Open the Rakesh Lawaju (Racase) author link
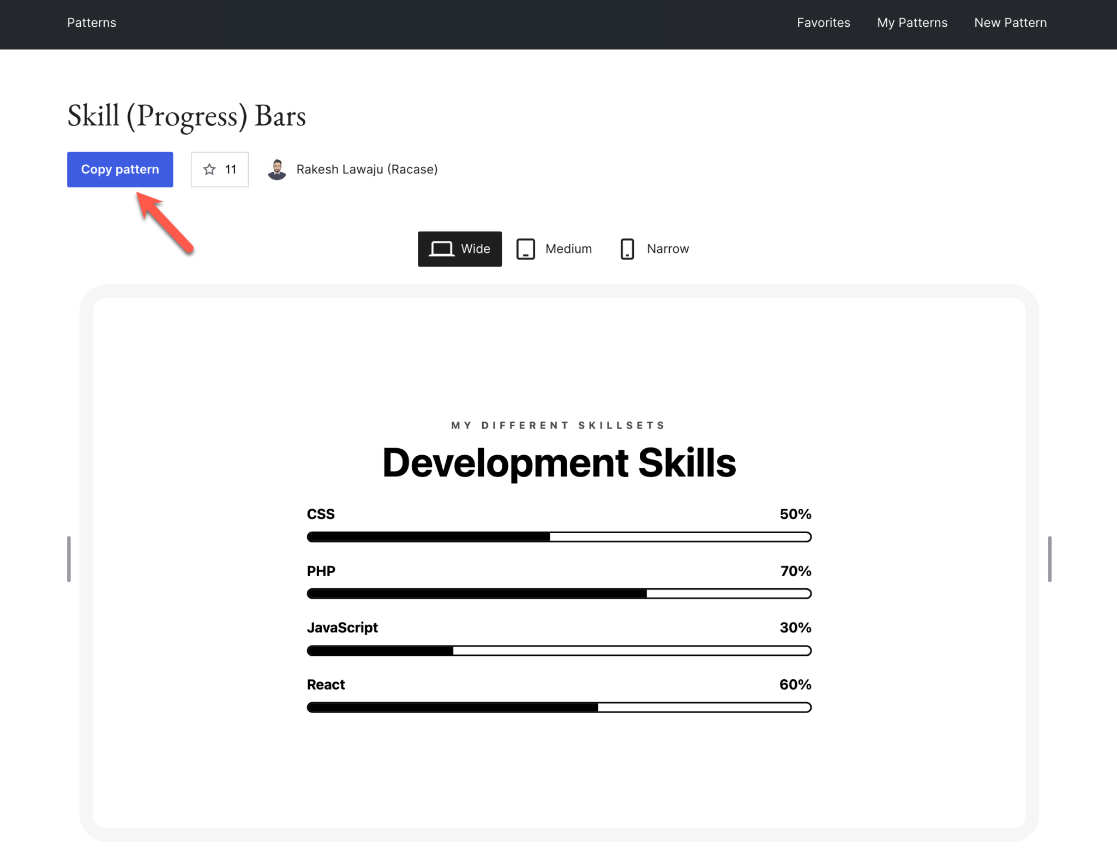Screen dimensions: 1117x863 pos(367,169)
